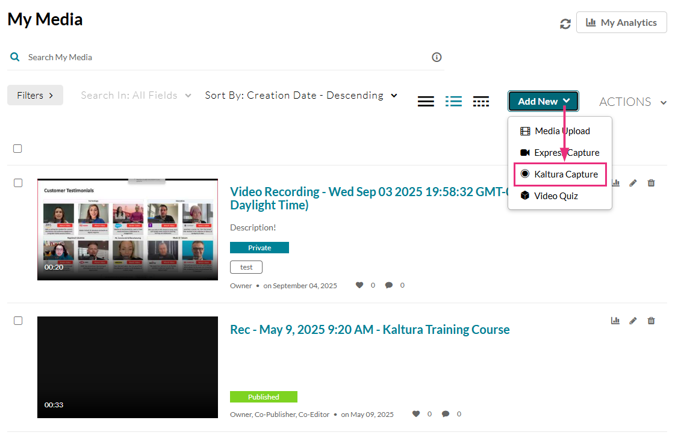Select Video Quiz menu item

560,196
